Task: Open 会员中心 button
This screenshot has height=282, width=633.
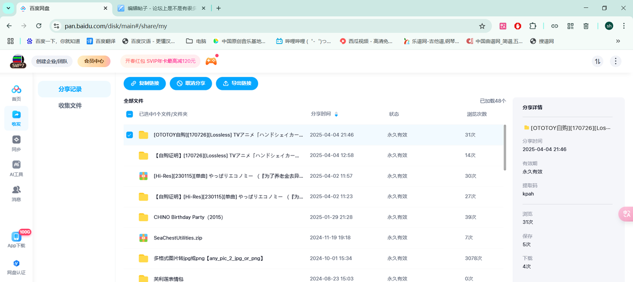Action: coord(94,61)
